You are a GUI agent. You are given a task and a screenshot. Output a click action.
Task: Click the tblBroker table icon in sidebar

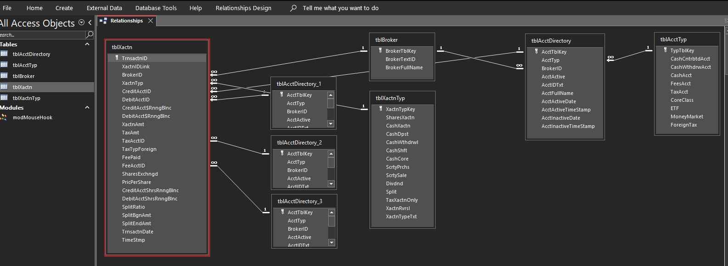[4, 76]
